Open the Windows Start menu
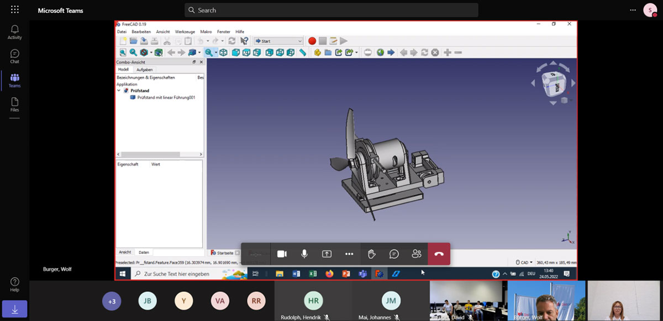 point(122,274)
